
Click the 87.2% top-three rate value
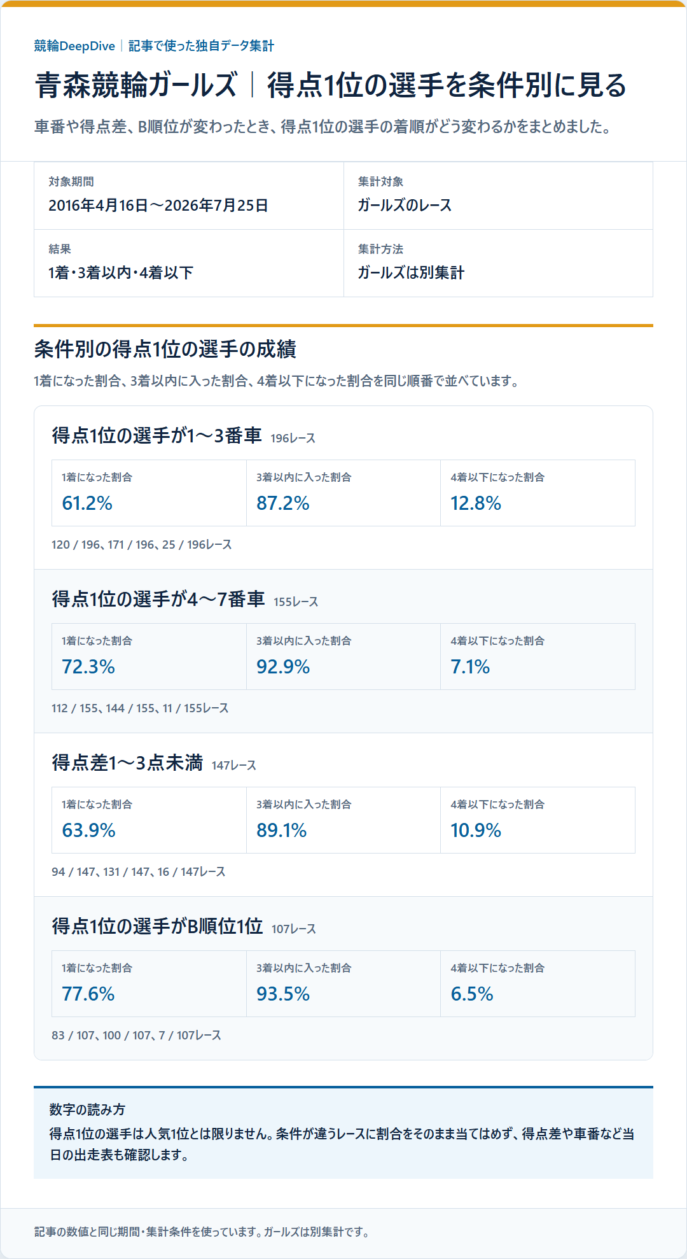click(x=283, y=503)
